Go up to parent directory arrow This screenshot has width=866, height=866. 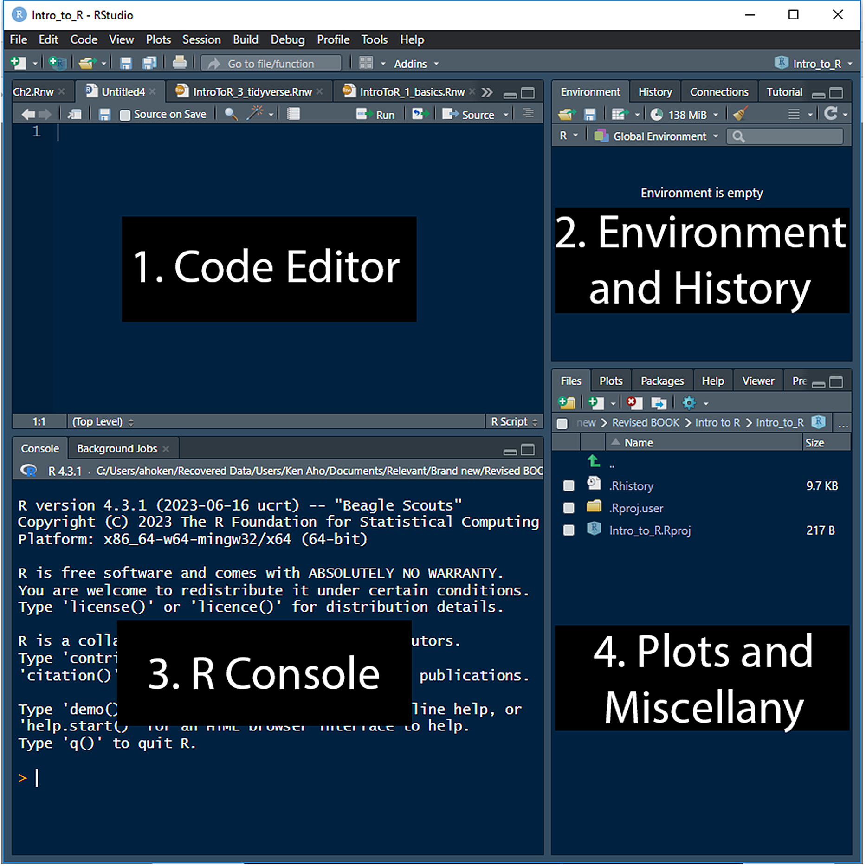(594, 461)
